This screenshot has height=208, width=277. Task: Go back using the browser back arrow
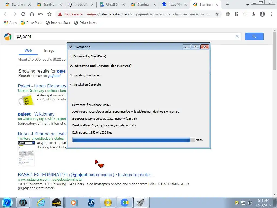pyautogui.click(x=6, y=14)
